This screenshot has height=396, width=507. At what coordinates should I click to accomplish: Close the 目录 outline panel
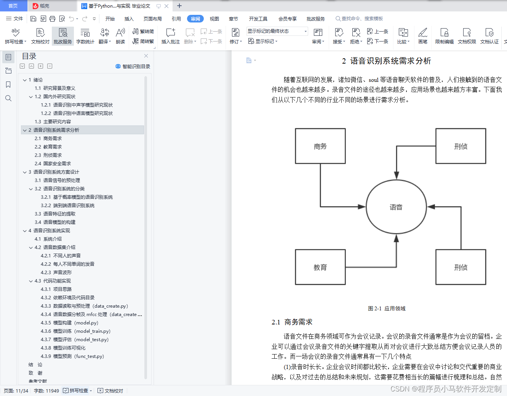(x=146, y=56)
